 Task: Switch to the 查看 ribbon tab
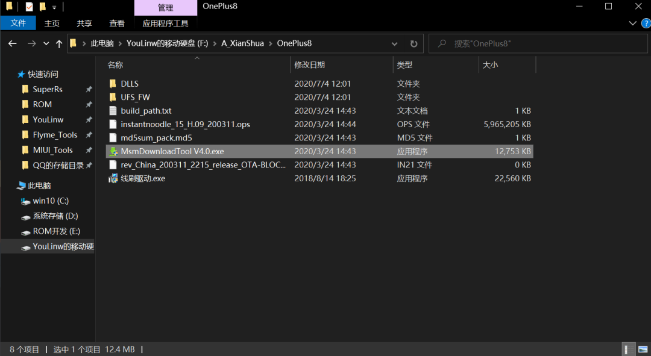117,23
